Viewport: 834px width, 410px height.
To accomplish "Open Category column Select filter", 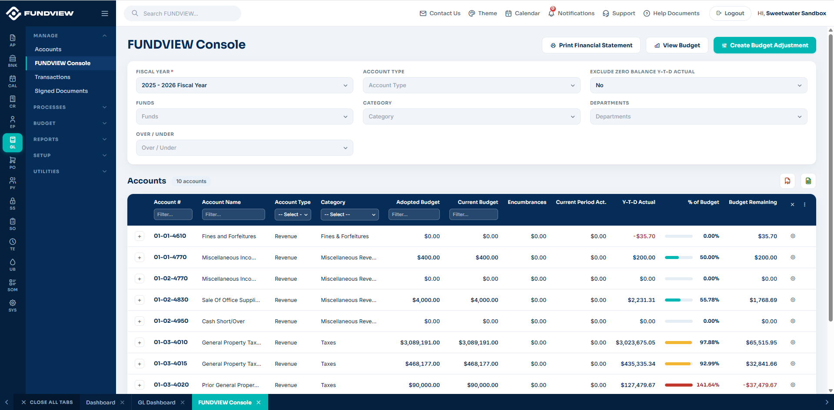I will (350, 214).
